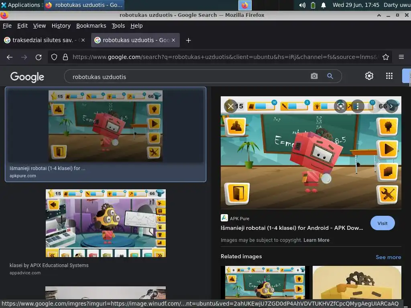Image resolution: width=411 pixels, height=308 pixels.
Task: Open the tracking protection shield icon
Action: coord(54,57)
